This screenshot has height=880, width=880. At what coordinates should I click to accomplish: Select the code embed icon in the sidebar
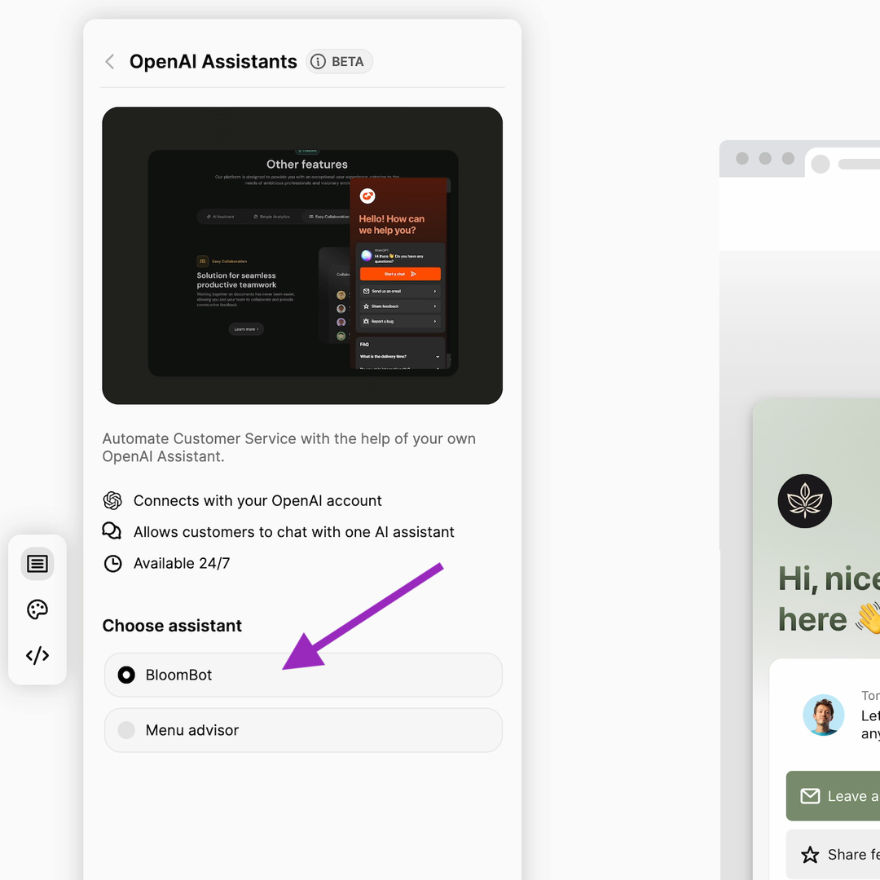(x=37, y=654)
